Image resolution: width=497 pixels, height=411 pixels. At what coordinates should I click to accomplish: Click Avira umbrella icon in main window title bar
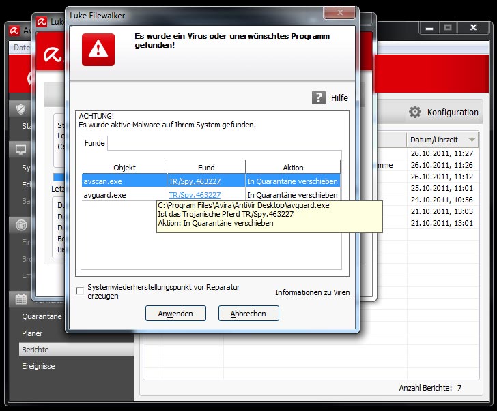point(14,31)
